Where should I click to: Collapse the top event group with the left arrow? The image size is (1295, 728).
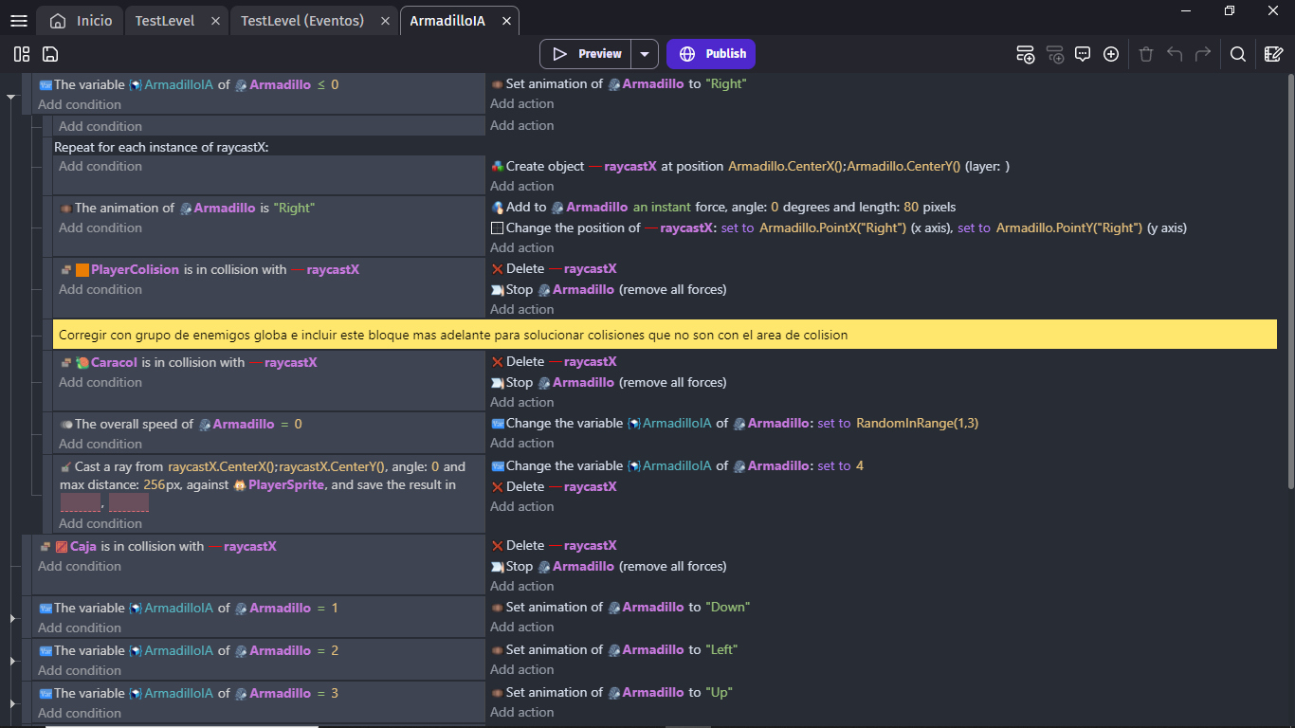10,95
